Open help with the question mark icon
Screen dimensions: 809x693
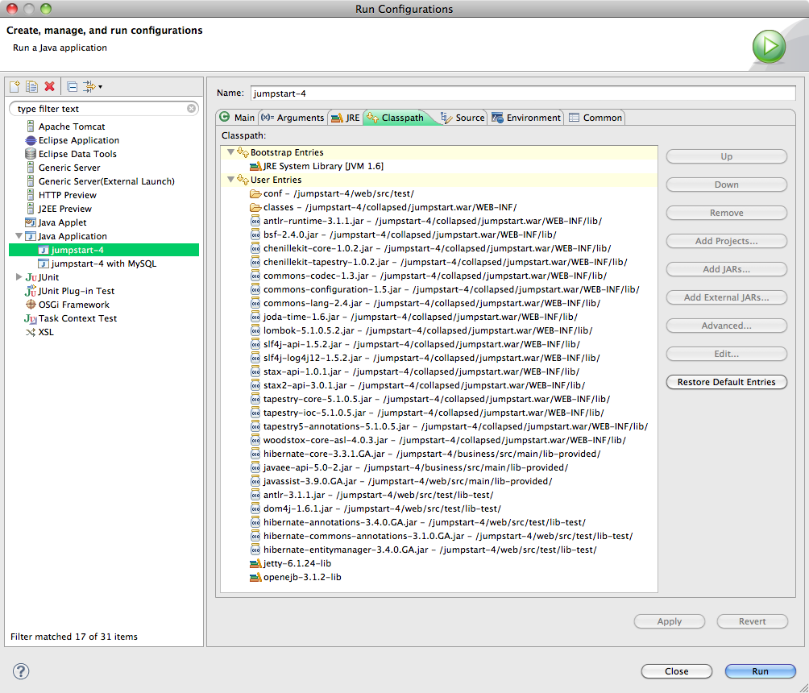(x=21, y=671)
